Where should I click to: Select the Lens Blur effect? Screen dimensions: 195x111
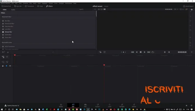(8, 29)
